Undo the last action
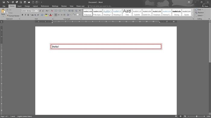The width and height of the screenshot is (211, 118). coord(8,2)
